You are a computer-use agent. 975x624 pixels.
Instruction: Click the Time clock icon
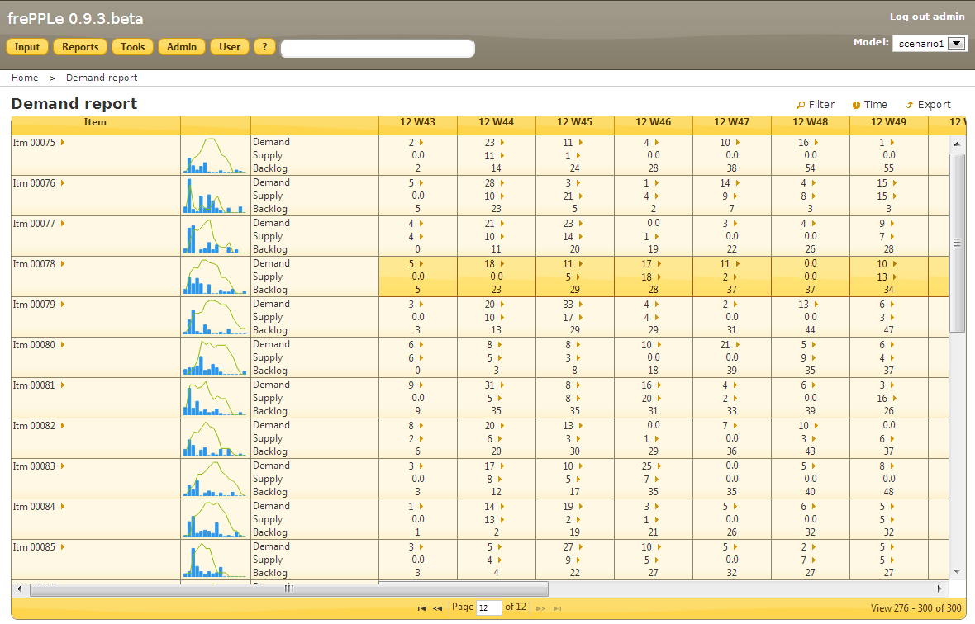click(857, 105)
